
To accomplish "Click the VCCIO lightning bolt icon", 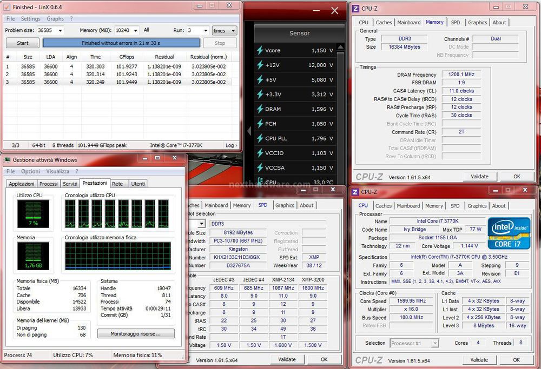I will (x=260, y=153).
